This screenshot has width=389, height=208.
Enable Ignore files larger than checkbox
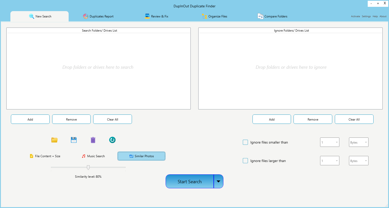coord(245,161)
